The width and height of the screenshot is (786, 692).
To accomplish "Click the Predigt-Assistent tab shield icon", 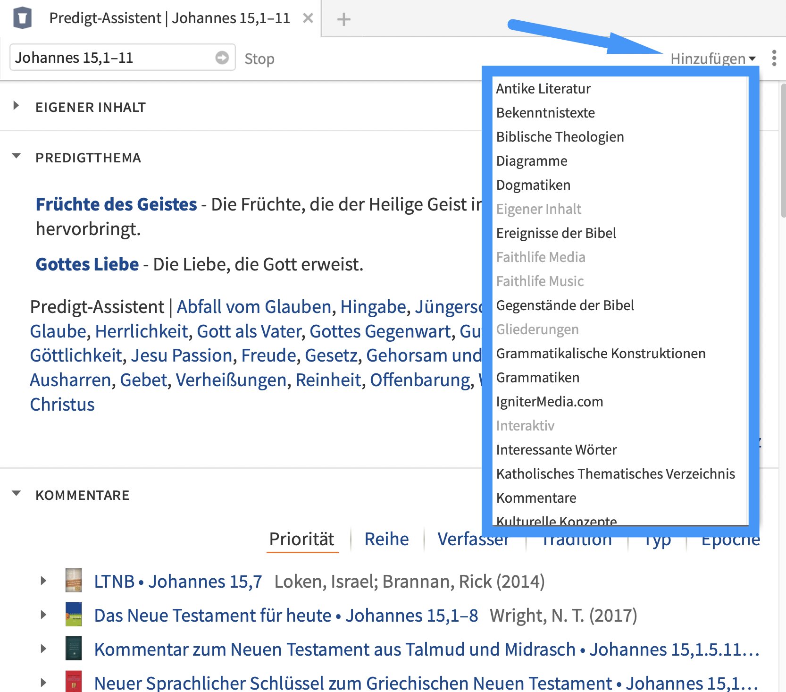I will click(x=22, y=18).
